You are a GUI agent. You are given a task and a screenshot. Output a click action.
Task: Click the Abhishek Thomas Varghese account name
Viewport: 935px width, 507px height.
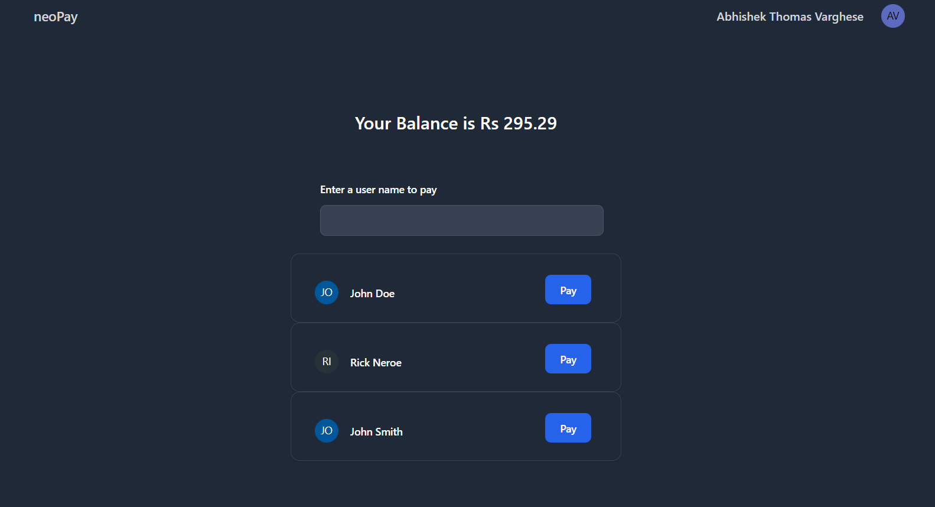[x=790, y=17]
